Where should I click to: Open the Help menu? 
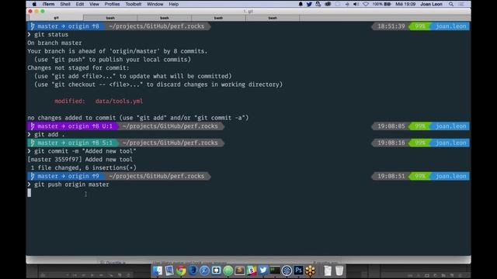tap(174, 4)
